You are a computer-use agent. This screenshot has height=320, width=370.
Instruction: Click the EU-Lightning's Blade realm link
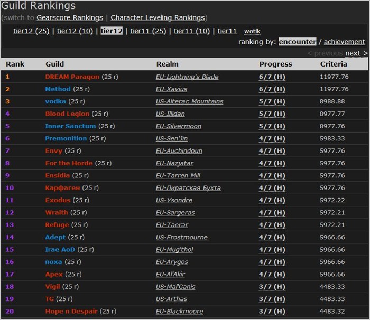coord(187,77)
